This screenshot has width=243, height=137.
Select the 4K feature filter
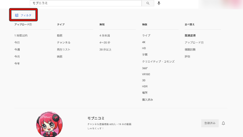point(144,42)
